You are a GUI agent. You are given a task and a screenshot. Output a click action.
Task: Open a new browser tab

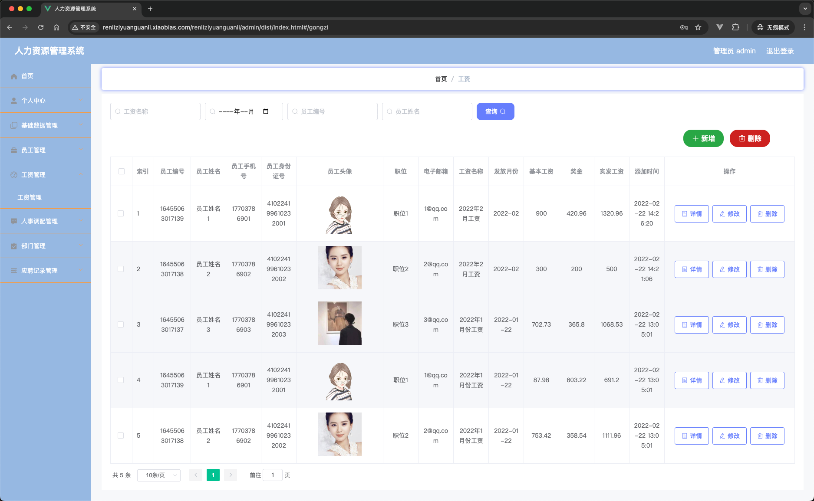click(150, 9)
